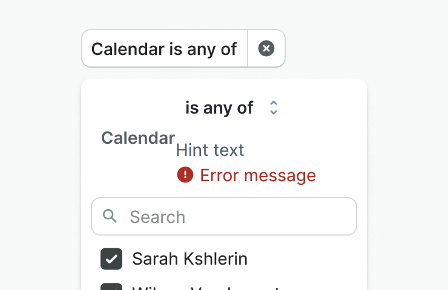Open the "Calendar is any of" filter chip
The width and height of the screenshot is (448, 290).
pos(164,48)
